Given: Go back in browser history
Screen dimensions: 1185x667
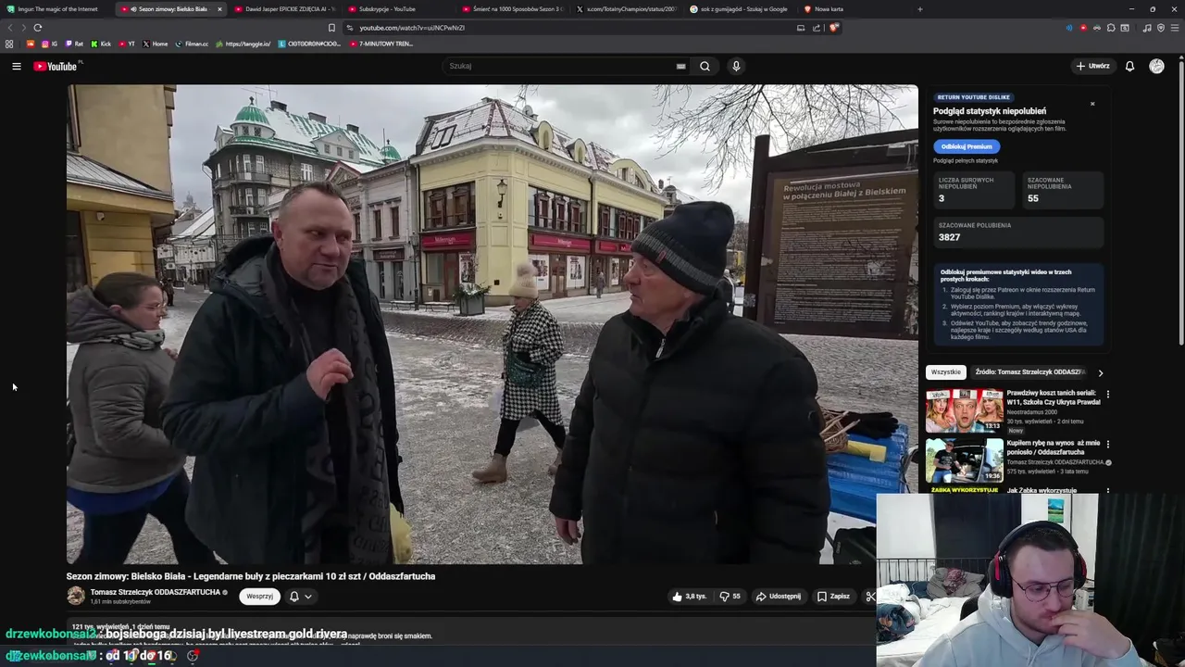Looking at the screenshot, I should tap(10, 28).
